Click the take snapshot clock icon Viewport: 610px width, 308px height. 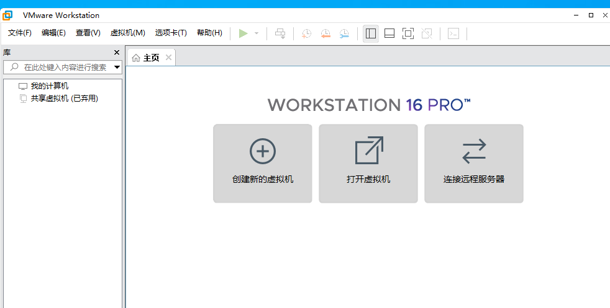pos(307,33)
